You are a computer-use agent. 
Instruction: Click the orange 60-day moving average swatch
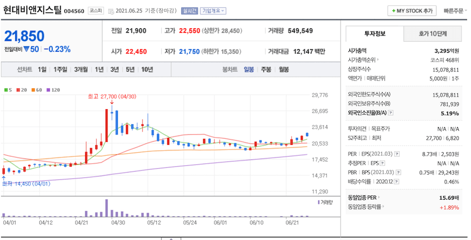[33, 90]
